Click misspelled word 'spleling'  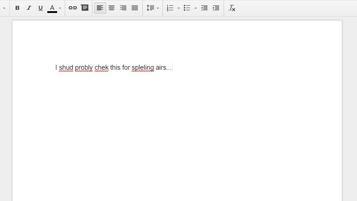[143, 68]
